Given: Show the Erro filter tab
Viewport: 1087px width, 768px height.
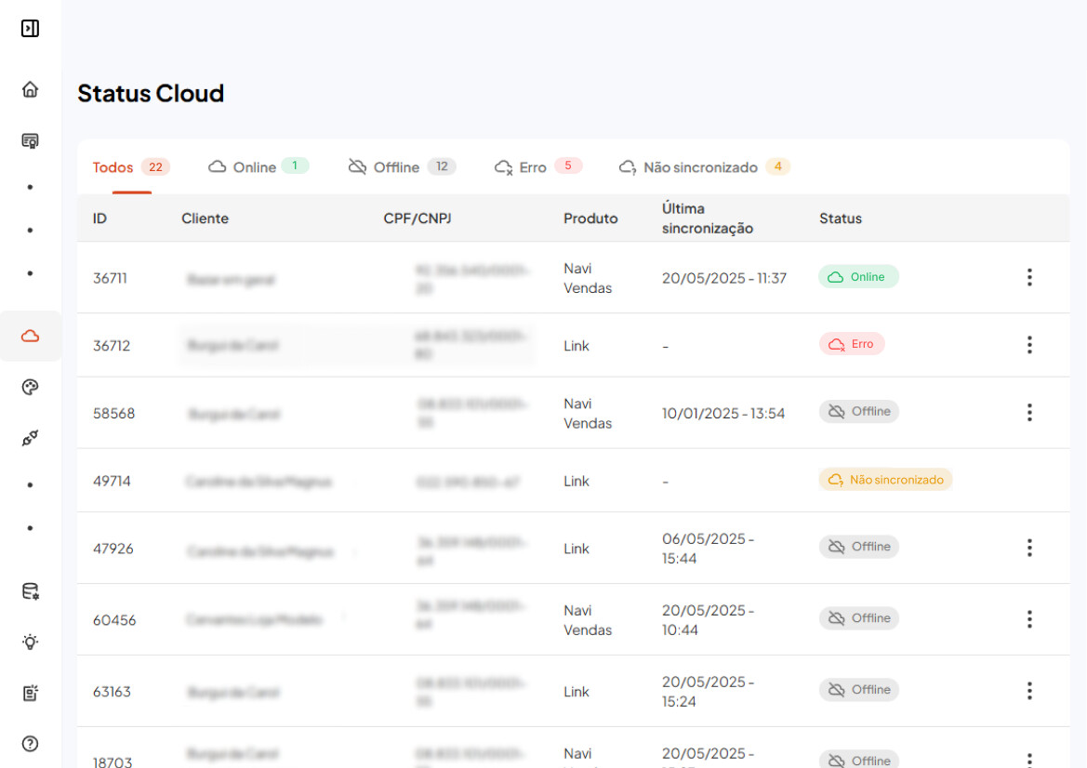Looking at the screenshot, I should 537,167.
